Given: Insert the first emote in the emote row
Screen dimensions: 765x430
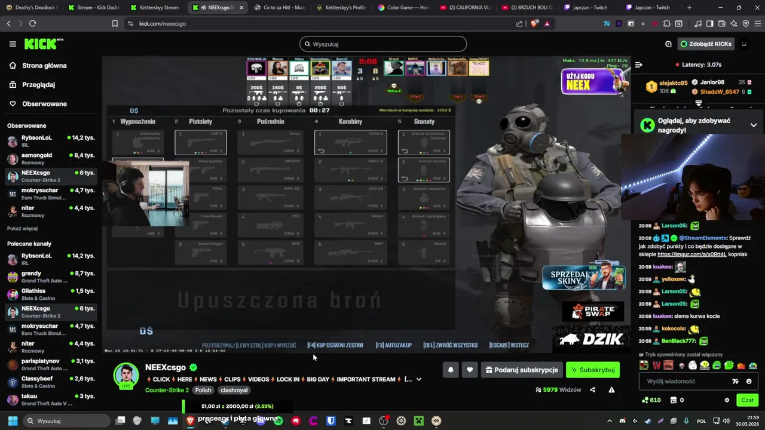Looking at the screenshot, I should coord(644,365).
